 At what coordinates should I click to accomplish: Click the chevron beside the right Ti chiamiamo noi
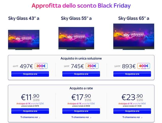(142, 117)
